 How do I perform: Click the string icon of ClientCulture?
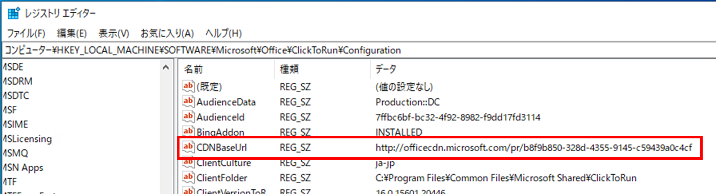(x=188, y=163)
